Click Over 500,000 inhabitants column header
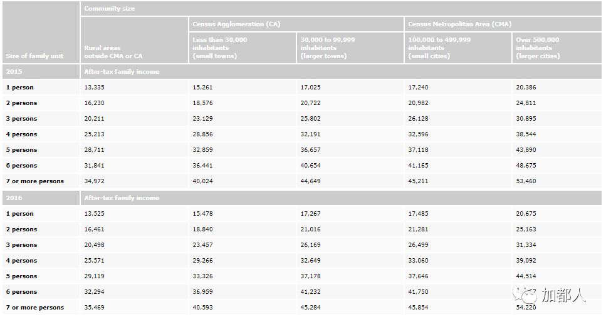 538,48
